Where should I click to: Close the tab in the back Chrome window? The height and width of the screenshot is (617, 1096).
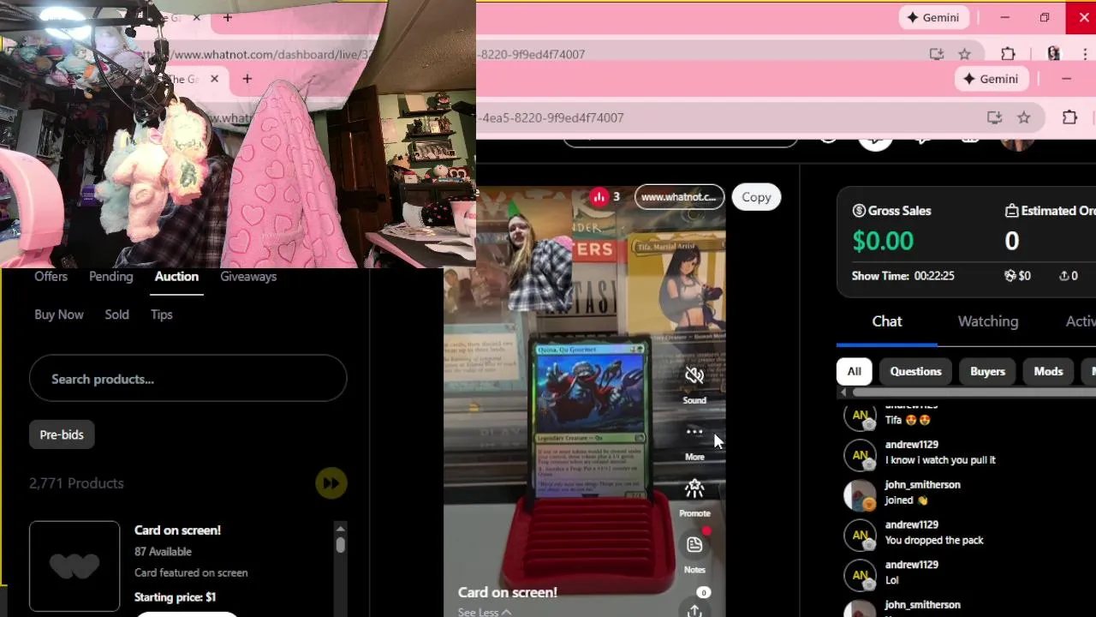tap(196, 17)
